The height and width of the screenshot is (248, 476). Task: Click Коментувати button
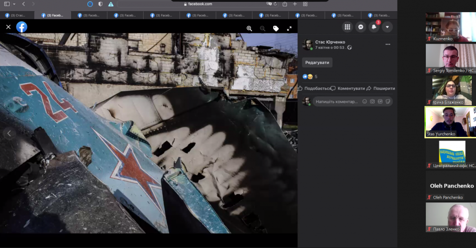tap(348, 88)
